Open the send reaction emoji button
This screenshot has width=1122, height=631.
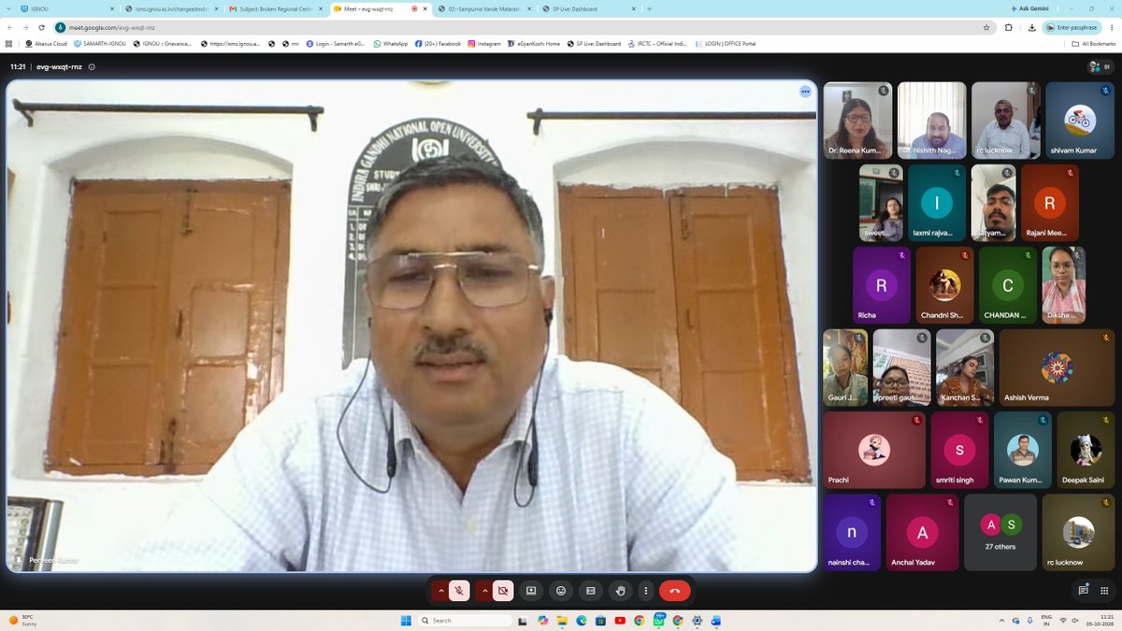pyautogui.click(x=561, y=591)
